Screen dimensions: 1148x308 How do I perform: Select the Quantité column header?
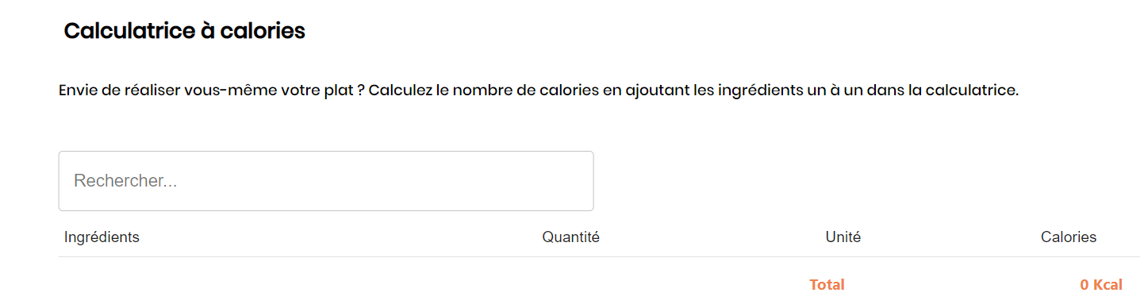(x=570, y=237)
